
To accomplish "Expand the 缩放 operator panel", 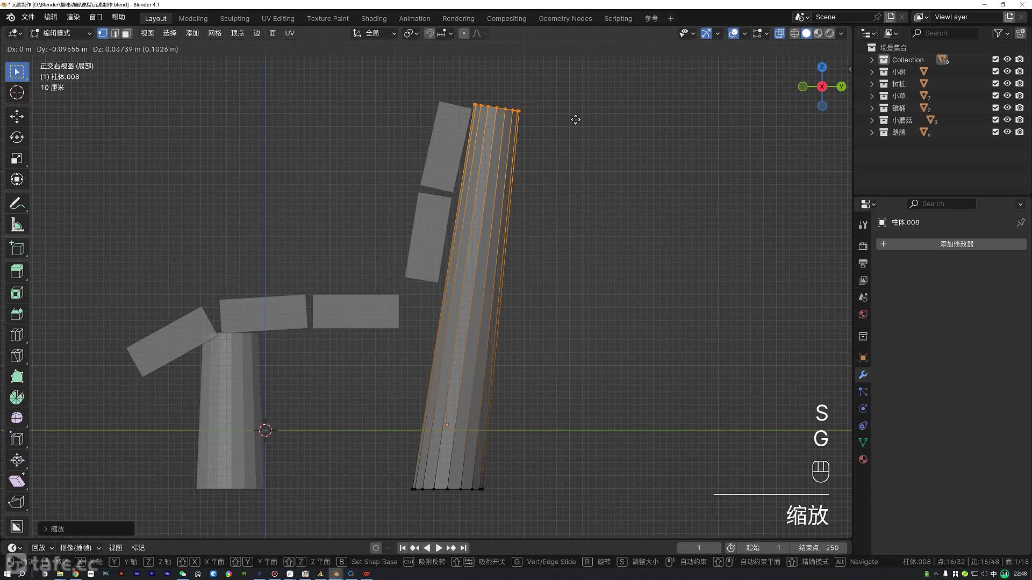I will coord(46,529).
